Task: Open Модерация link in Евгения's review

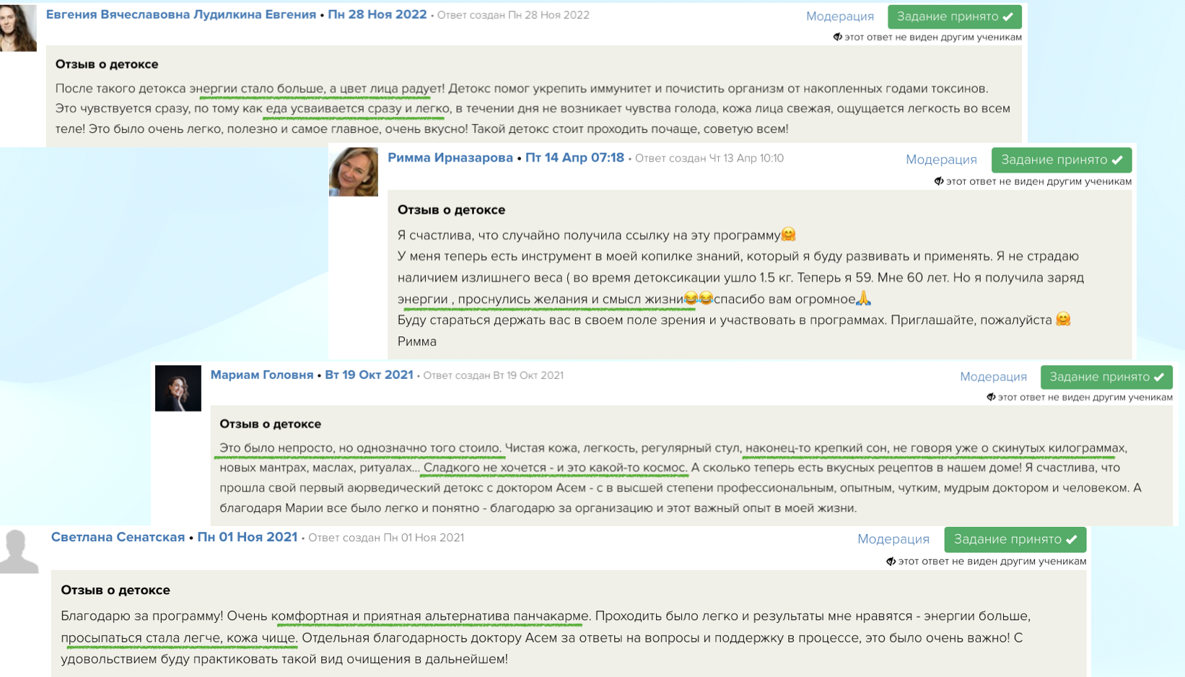Action: click(x=839, y=16)
